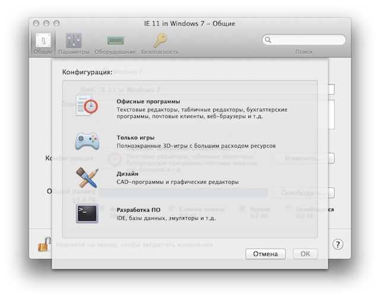Click the Общие tab label
This screenshot has width=380, height=299.
point(43,52)
